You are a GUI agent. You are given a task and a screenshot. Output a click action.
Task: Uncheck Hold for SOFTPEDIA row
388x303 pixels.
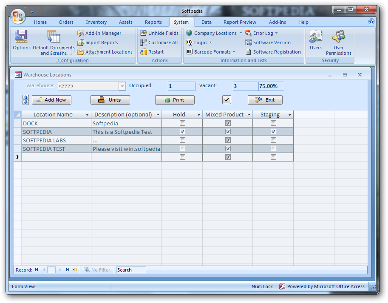tap(182, 132)
